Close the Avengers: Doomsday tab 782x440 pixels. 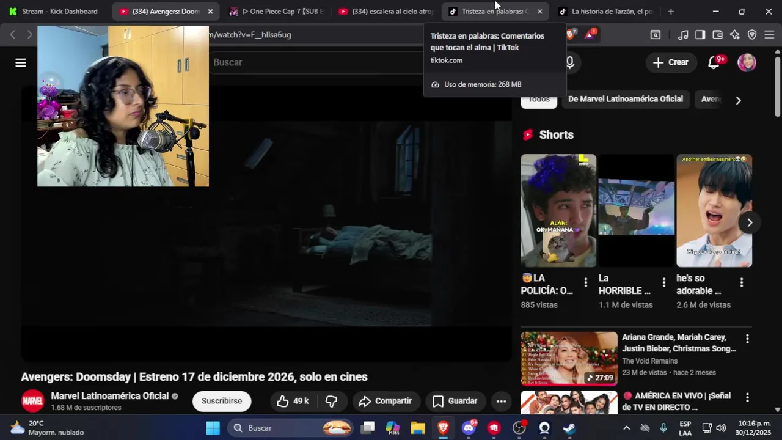210,11
